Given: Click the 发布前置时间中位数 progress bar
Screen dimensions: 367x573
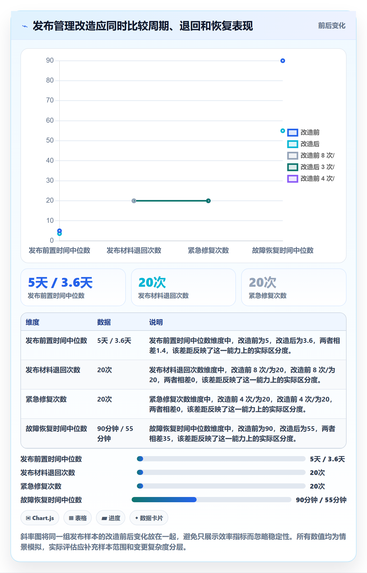Looking at the screenshot, I should 221,459.
